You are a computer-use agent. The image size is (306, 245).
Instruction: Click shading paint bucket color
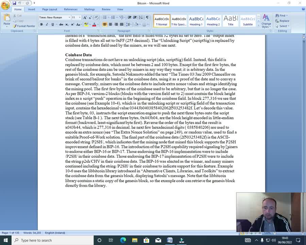[136, 24]
